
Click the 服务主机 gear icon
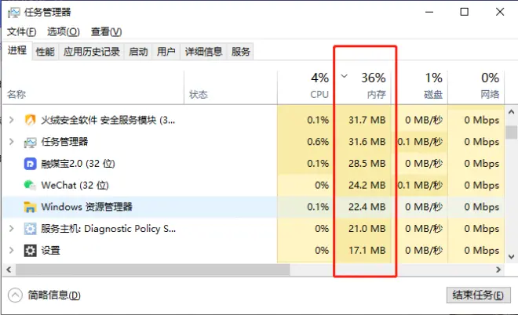(31, 229)
